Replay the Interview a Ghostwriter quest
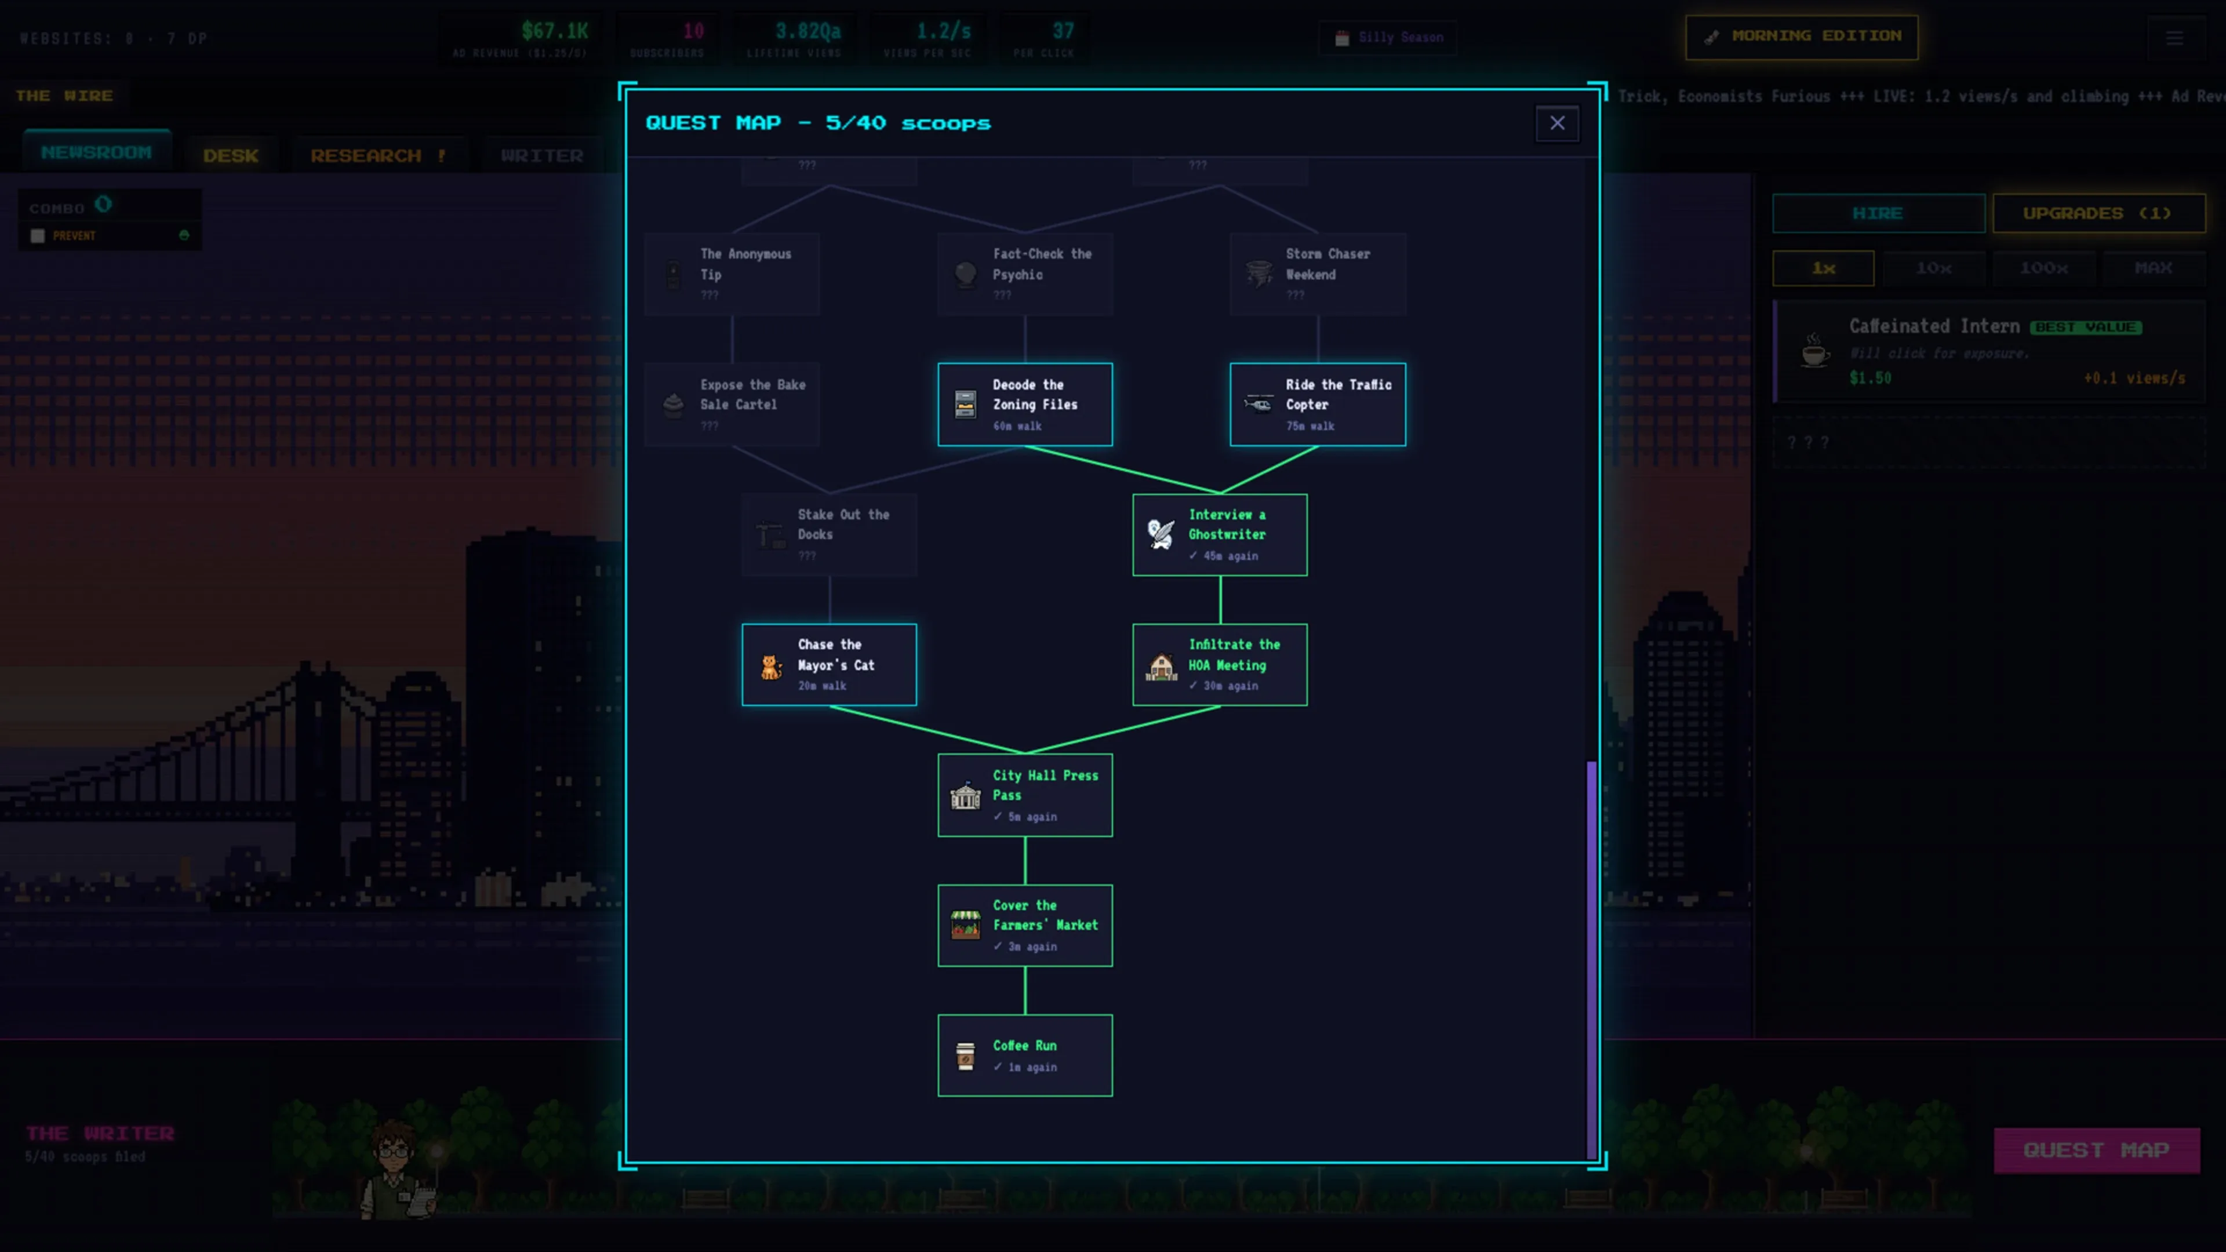This screenshot has width=2226, height=1252. click(x=1219, y=535)
